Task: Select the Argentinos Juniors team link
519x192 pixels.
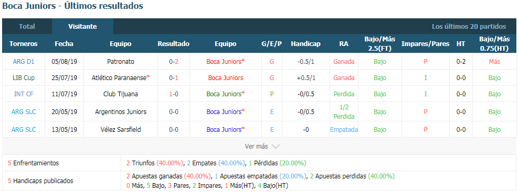Action: [121, 112]
